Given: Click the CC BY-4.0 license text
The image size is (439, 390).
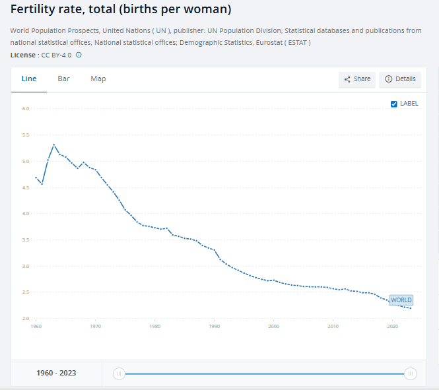Looking at the screenshot, I should (x=57, y=55).
